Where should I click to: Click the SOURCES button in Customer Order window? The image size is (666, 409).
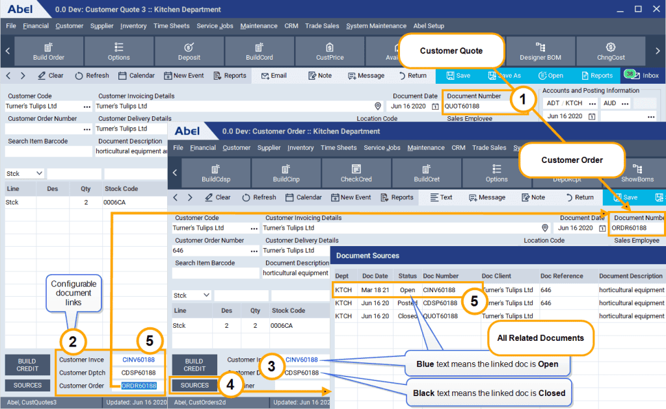click(194, 385)
